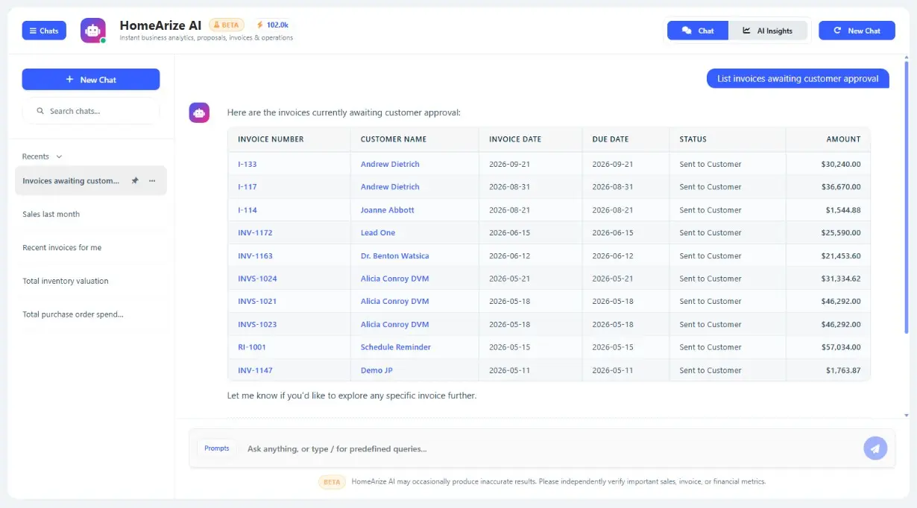
Task: Focus the Search chats field
Action: [91, 111]
